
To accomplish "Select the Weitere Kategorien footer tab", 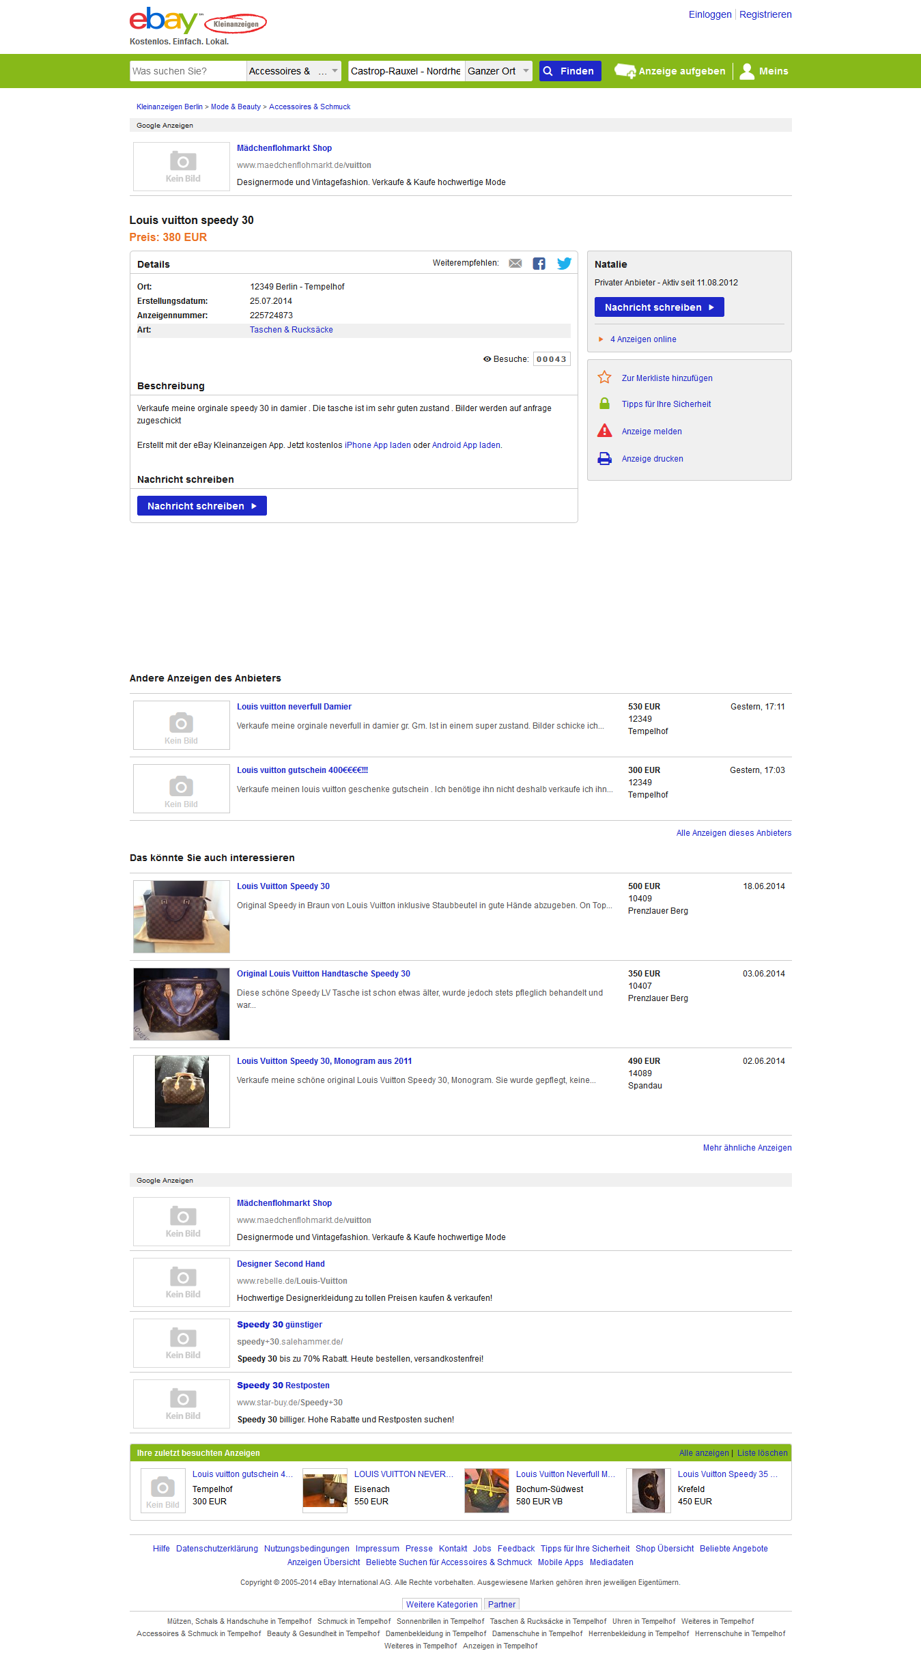I will pyautogui.click(x=442, y=1605).
